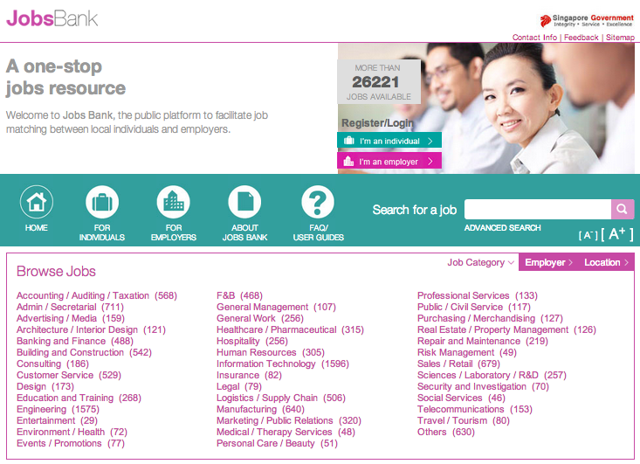Click the Home house icon
640x464 pixels.
pos(37,204)
